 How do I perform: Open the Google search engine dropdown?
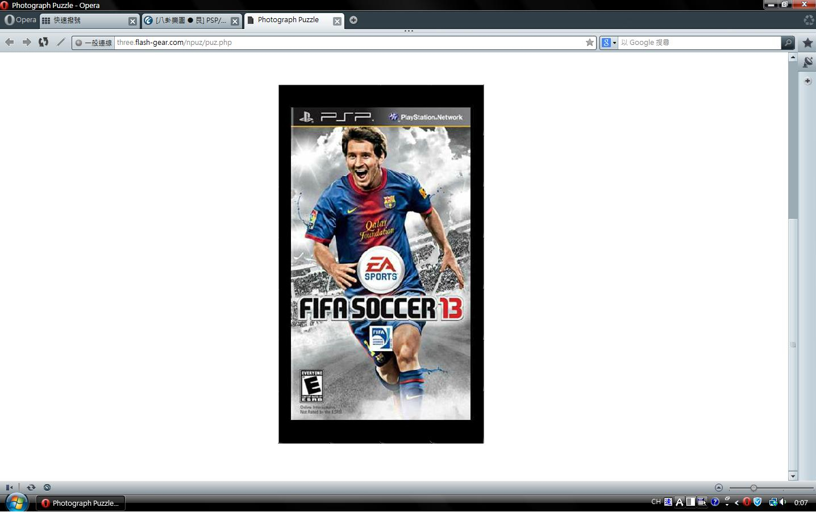point(609,43)
